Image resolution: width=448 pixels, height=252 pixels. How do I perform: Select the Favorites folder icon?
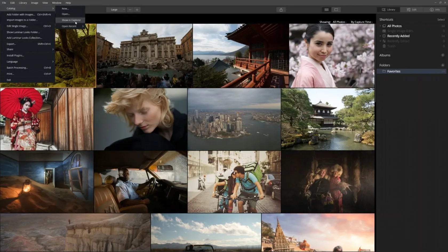pos(384,71)
